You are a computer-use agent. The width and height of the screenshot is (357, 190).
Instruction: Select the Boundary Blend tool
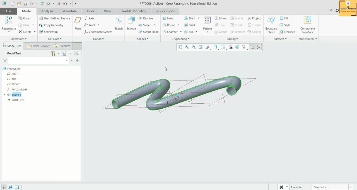(x=271, y=25)
